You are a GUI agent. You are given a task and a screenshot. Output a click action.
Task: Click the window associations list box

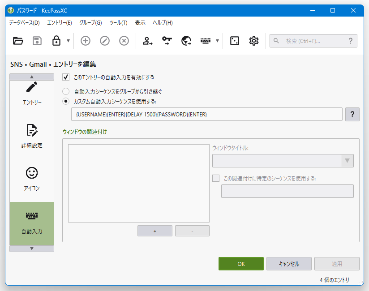tap(139, 183)
